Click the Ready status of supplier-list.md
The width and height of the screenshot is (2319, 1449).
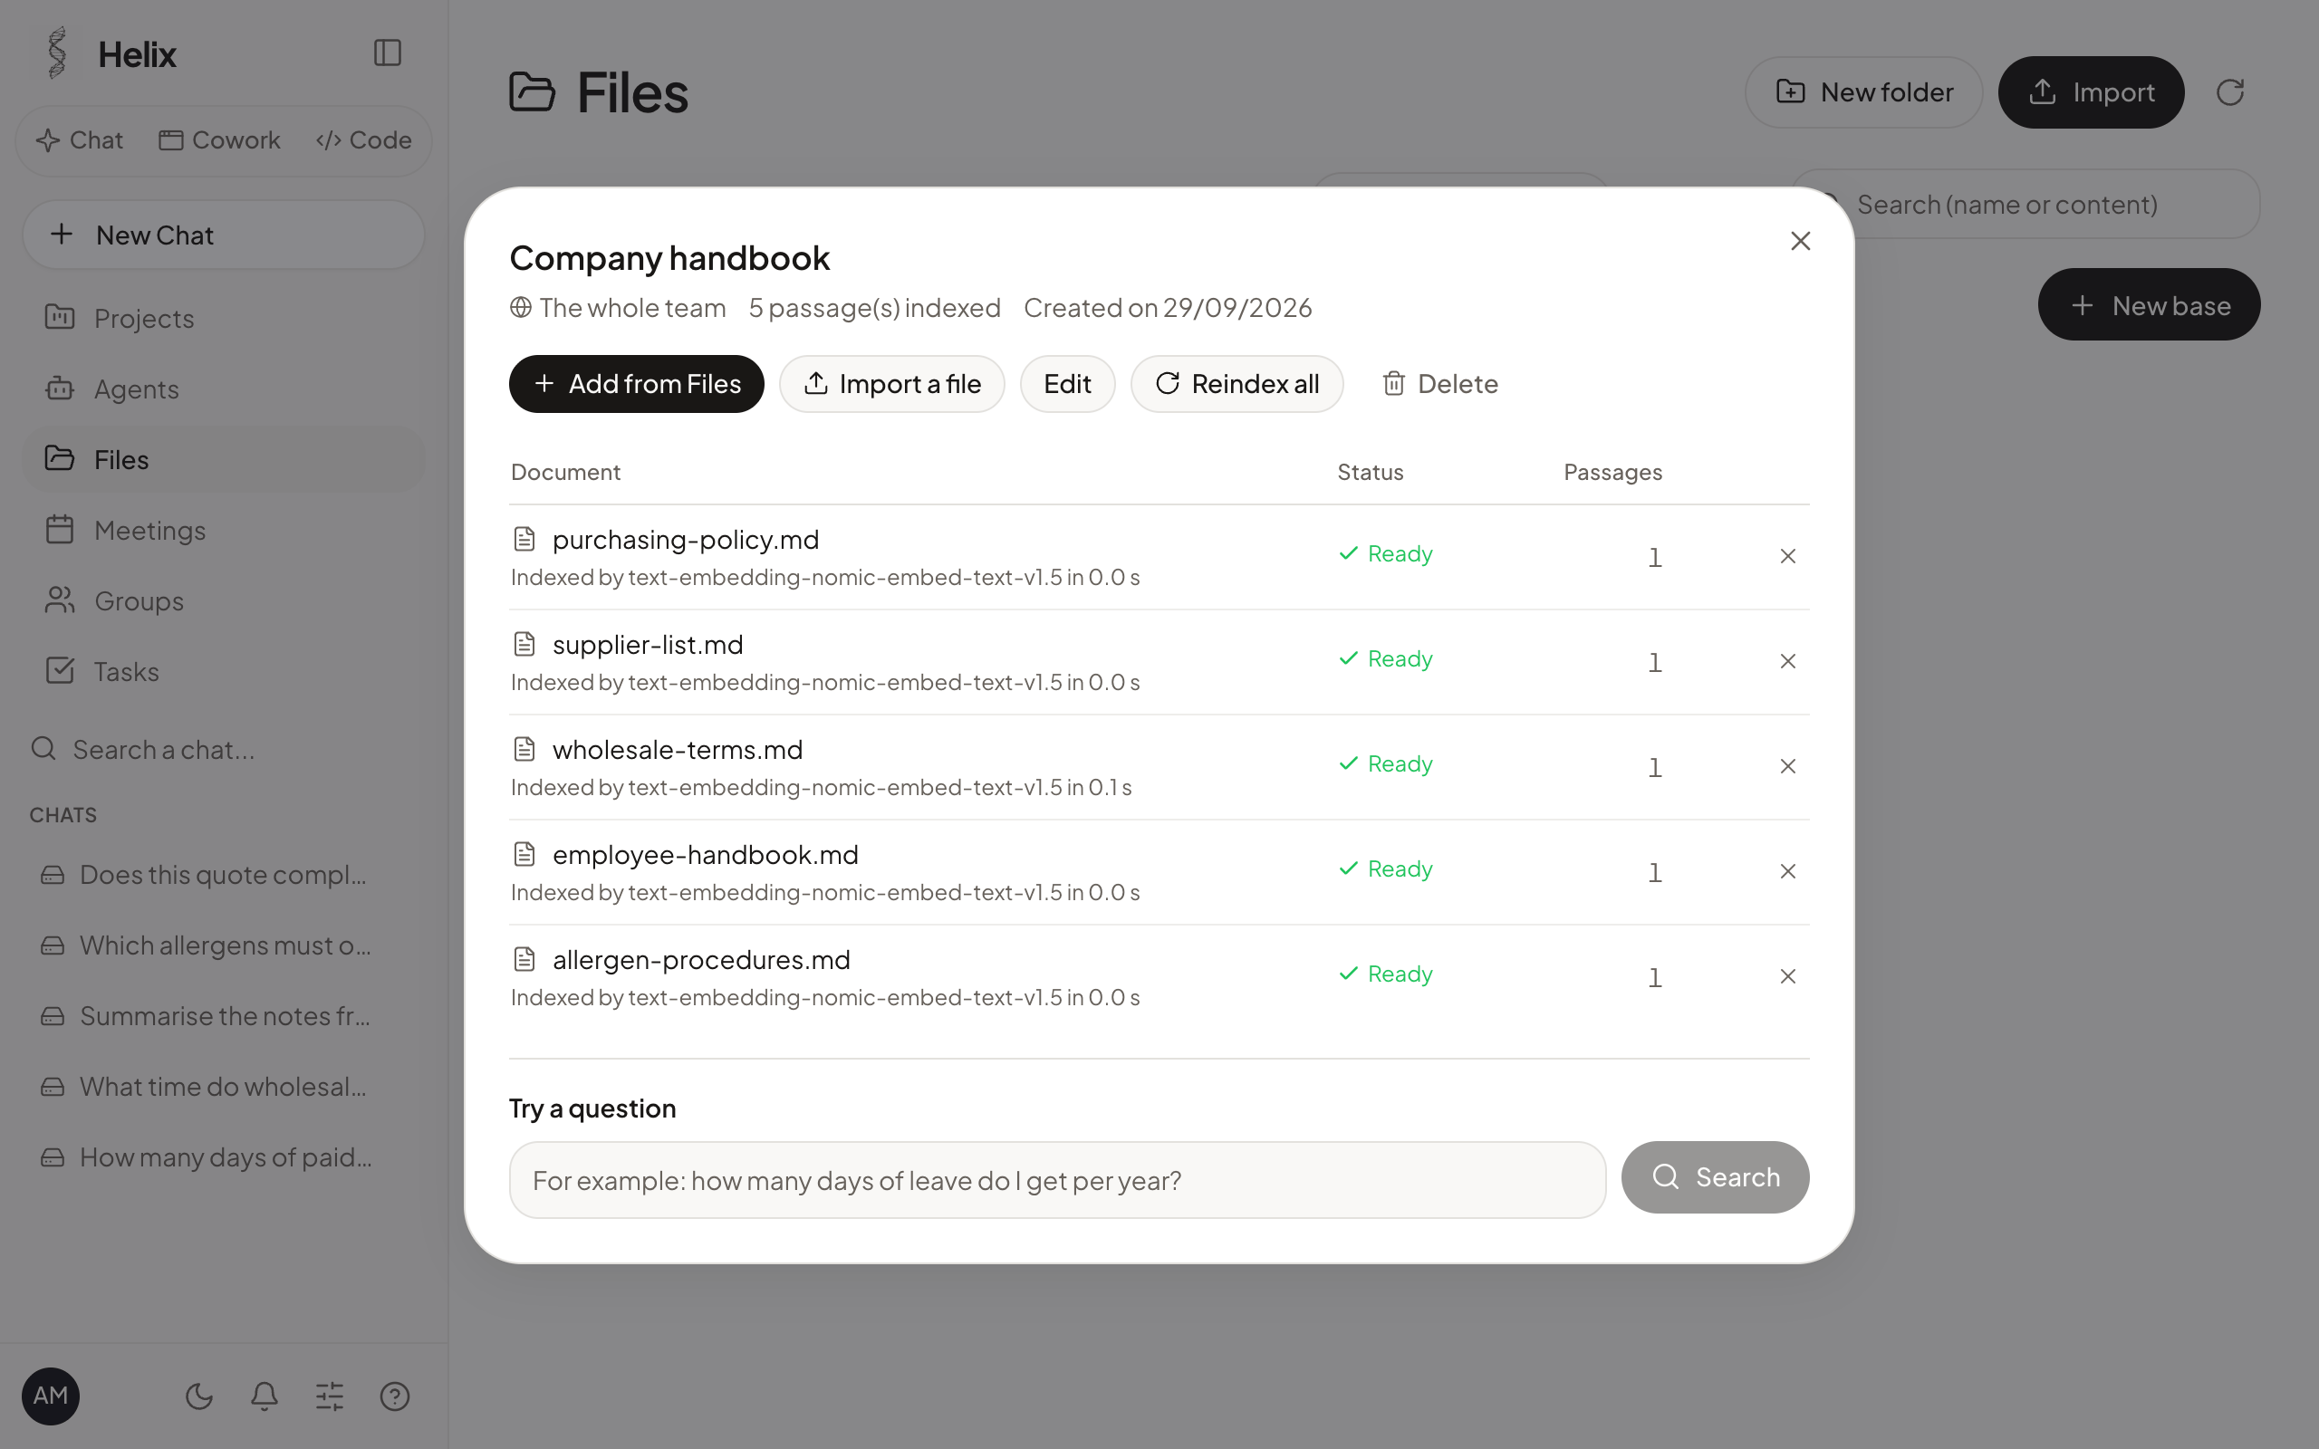(1386, 659)
